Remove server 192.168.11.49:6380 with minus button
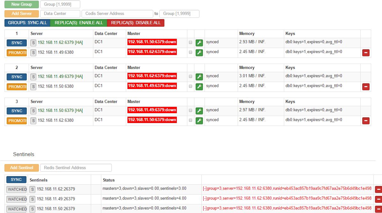The height and width of the screenshot is (213, 382). [x=366, y=52]
